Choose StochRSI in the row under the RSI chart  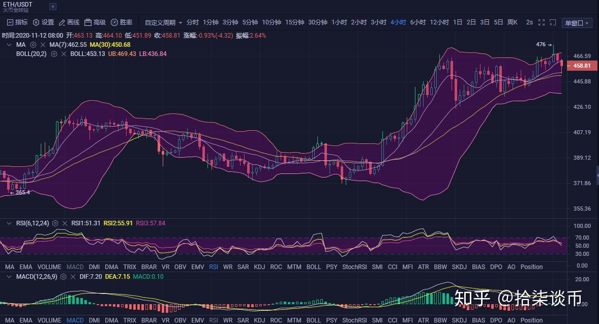(354, 267)
